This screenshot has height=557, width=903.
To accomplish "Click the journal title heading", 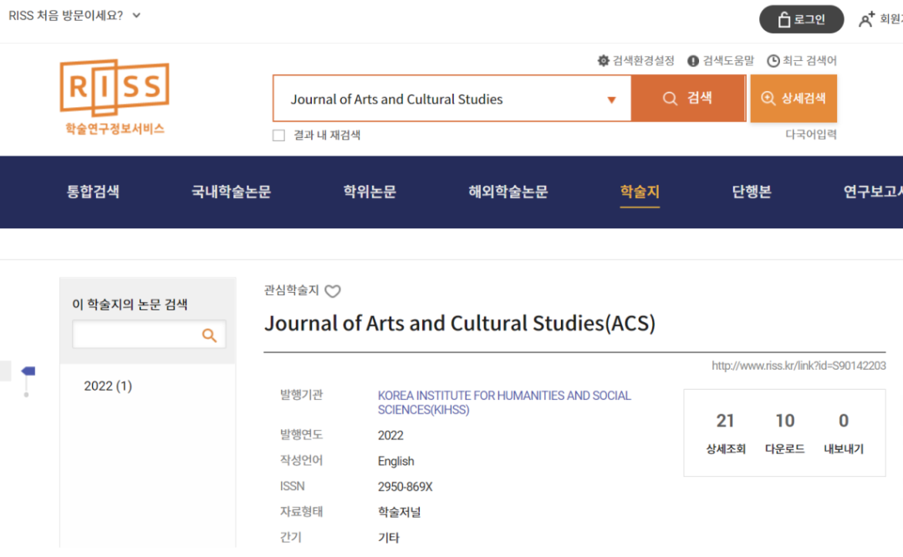I will coord(460,323).
